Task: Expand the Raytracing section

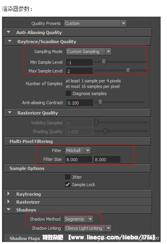Action: [x=9, y=194]
